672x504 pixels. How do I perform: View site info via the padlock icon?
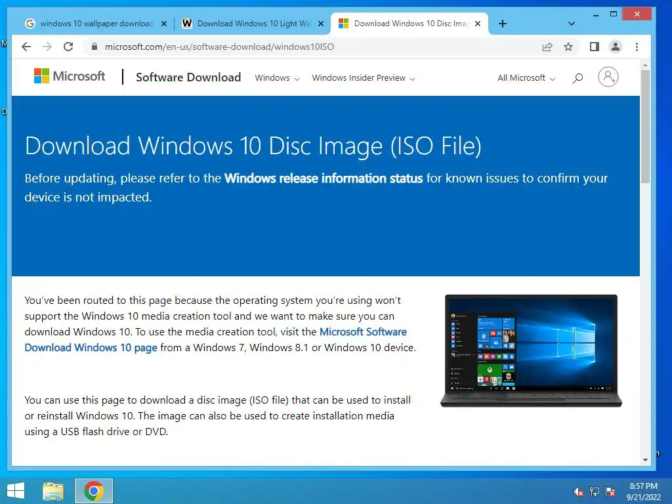94,47
